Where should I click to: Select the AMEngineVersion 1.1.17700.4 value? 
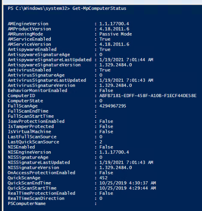pyautogui.click(x=114, y=24)
